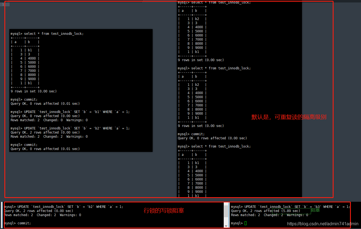The width and height of the screenshot is (361, 229).
Task: Click the "8 | 8000" row in left terminal
Action: (x=25, y=75)
